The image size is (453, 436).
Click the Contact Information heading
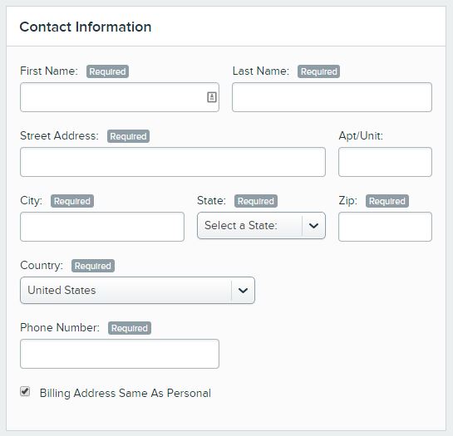pyautogui.click(x=86, y=27)
